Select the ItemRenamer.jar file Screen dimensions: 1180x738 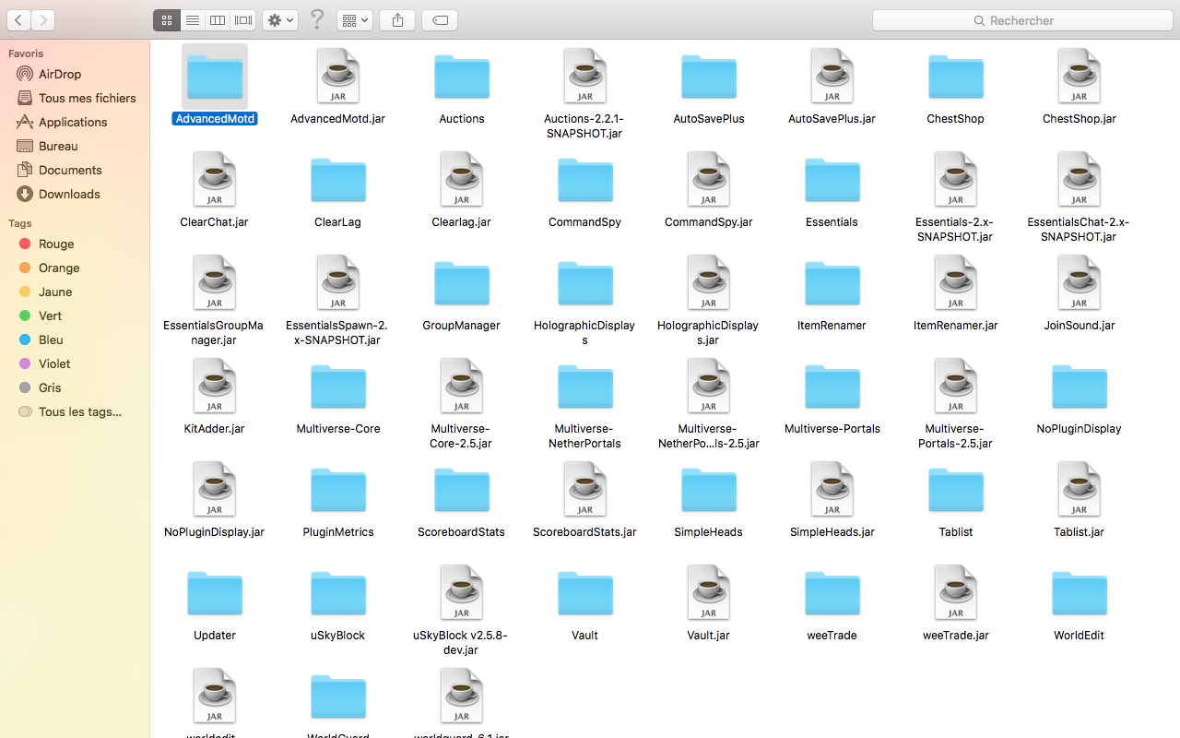pyautogui.click(x=956, y=283)
